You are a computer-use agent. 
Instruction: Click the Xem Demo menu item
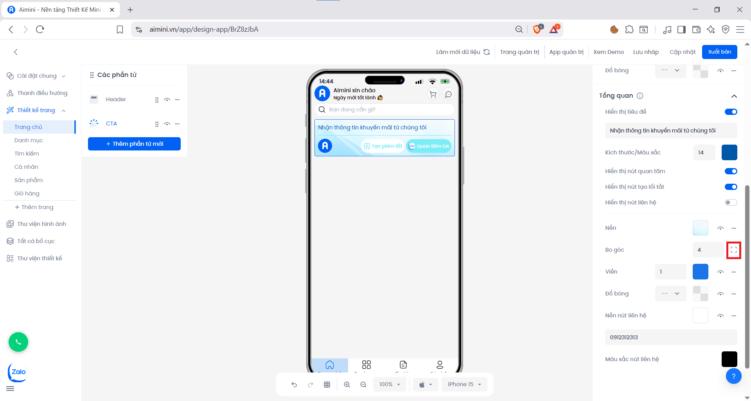[609, 52]
